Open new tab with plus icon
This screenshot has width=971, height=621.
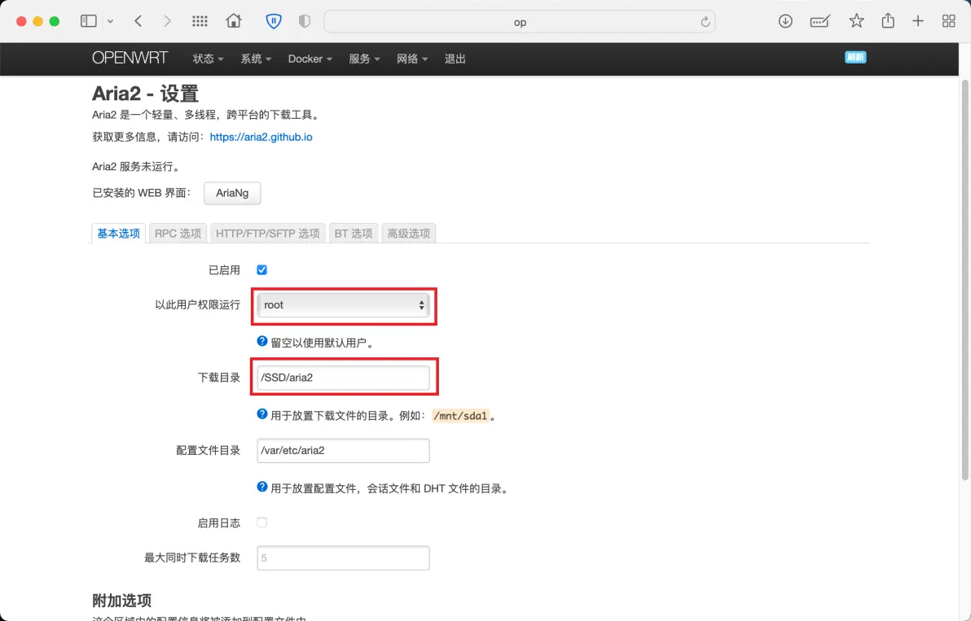tap(918, 21)
